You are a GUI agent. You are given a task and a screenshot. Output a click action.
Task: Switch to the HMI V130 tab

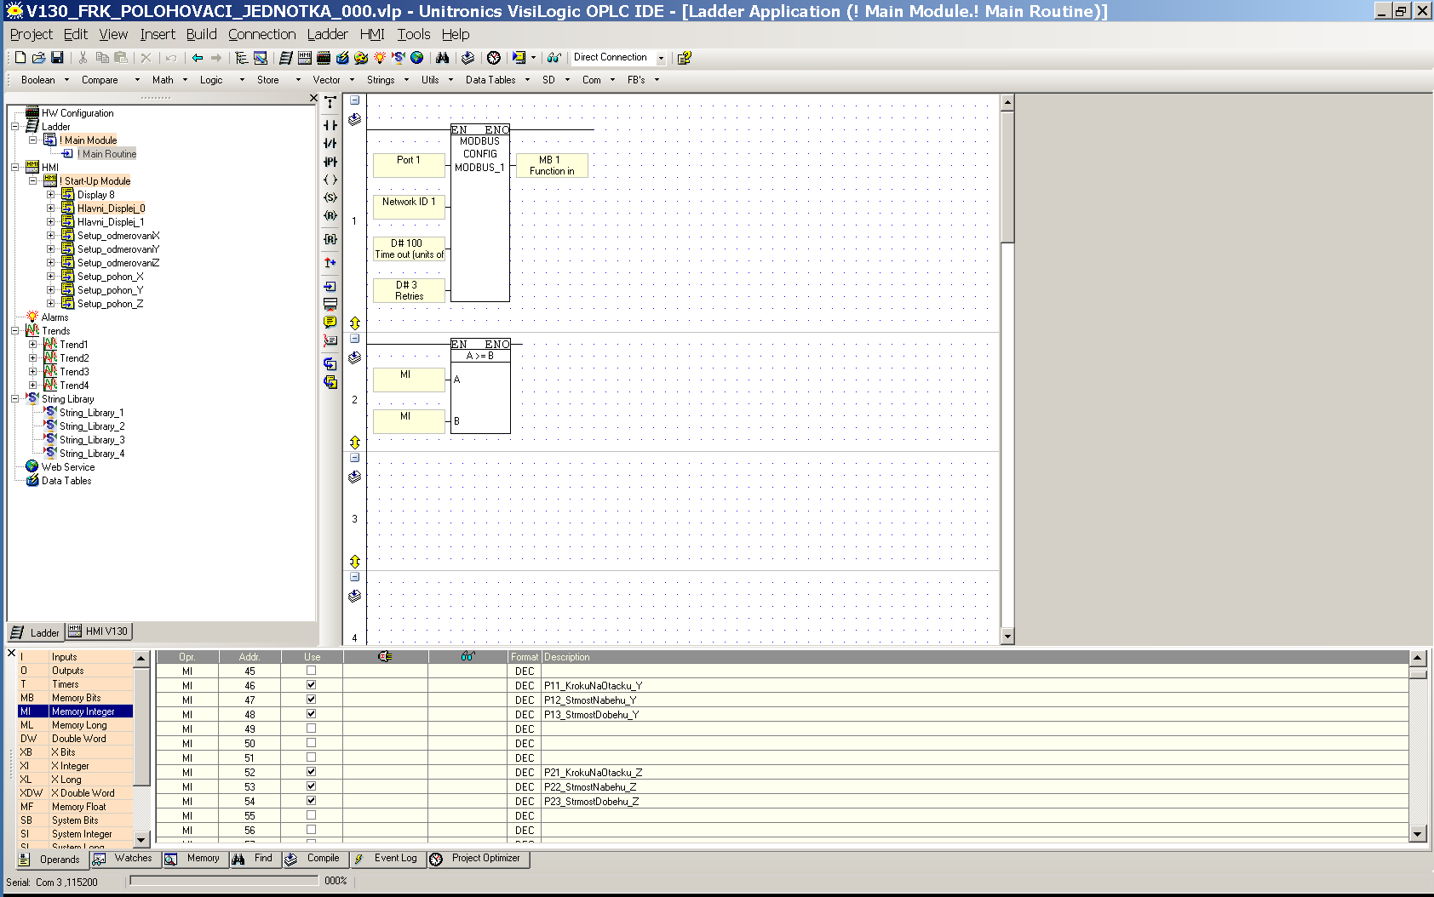click(99, 631)
